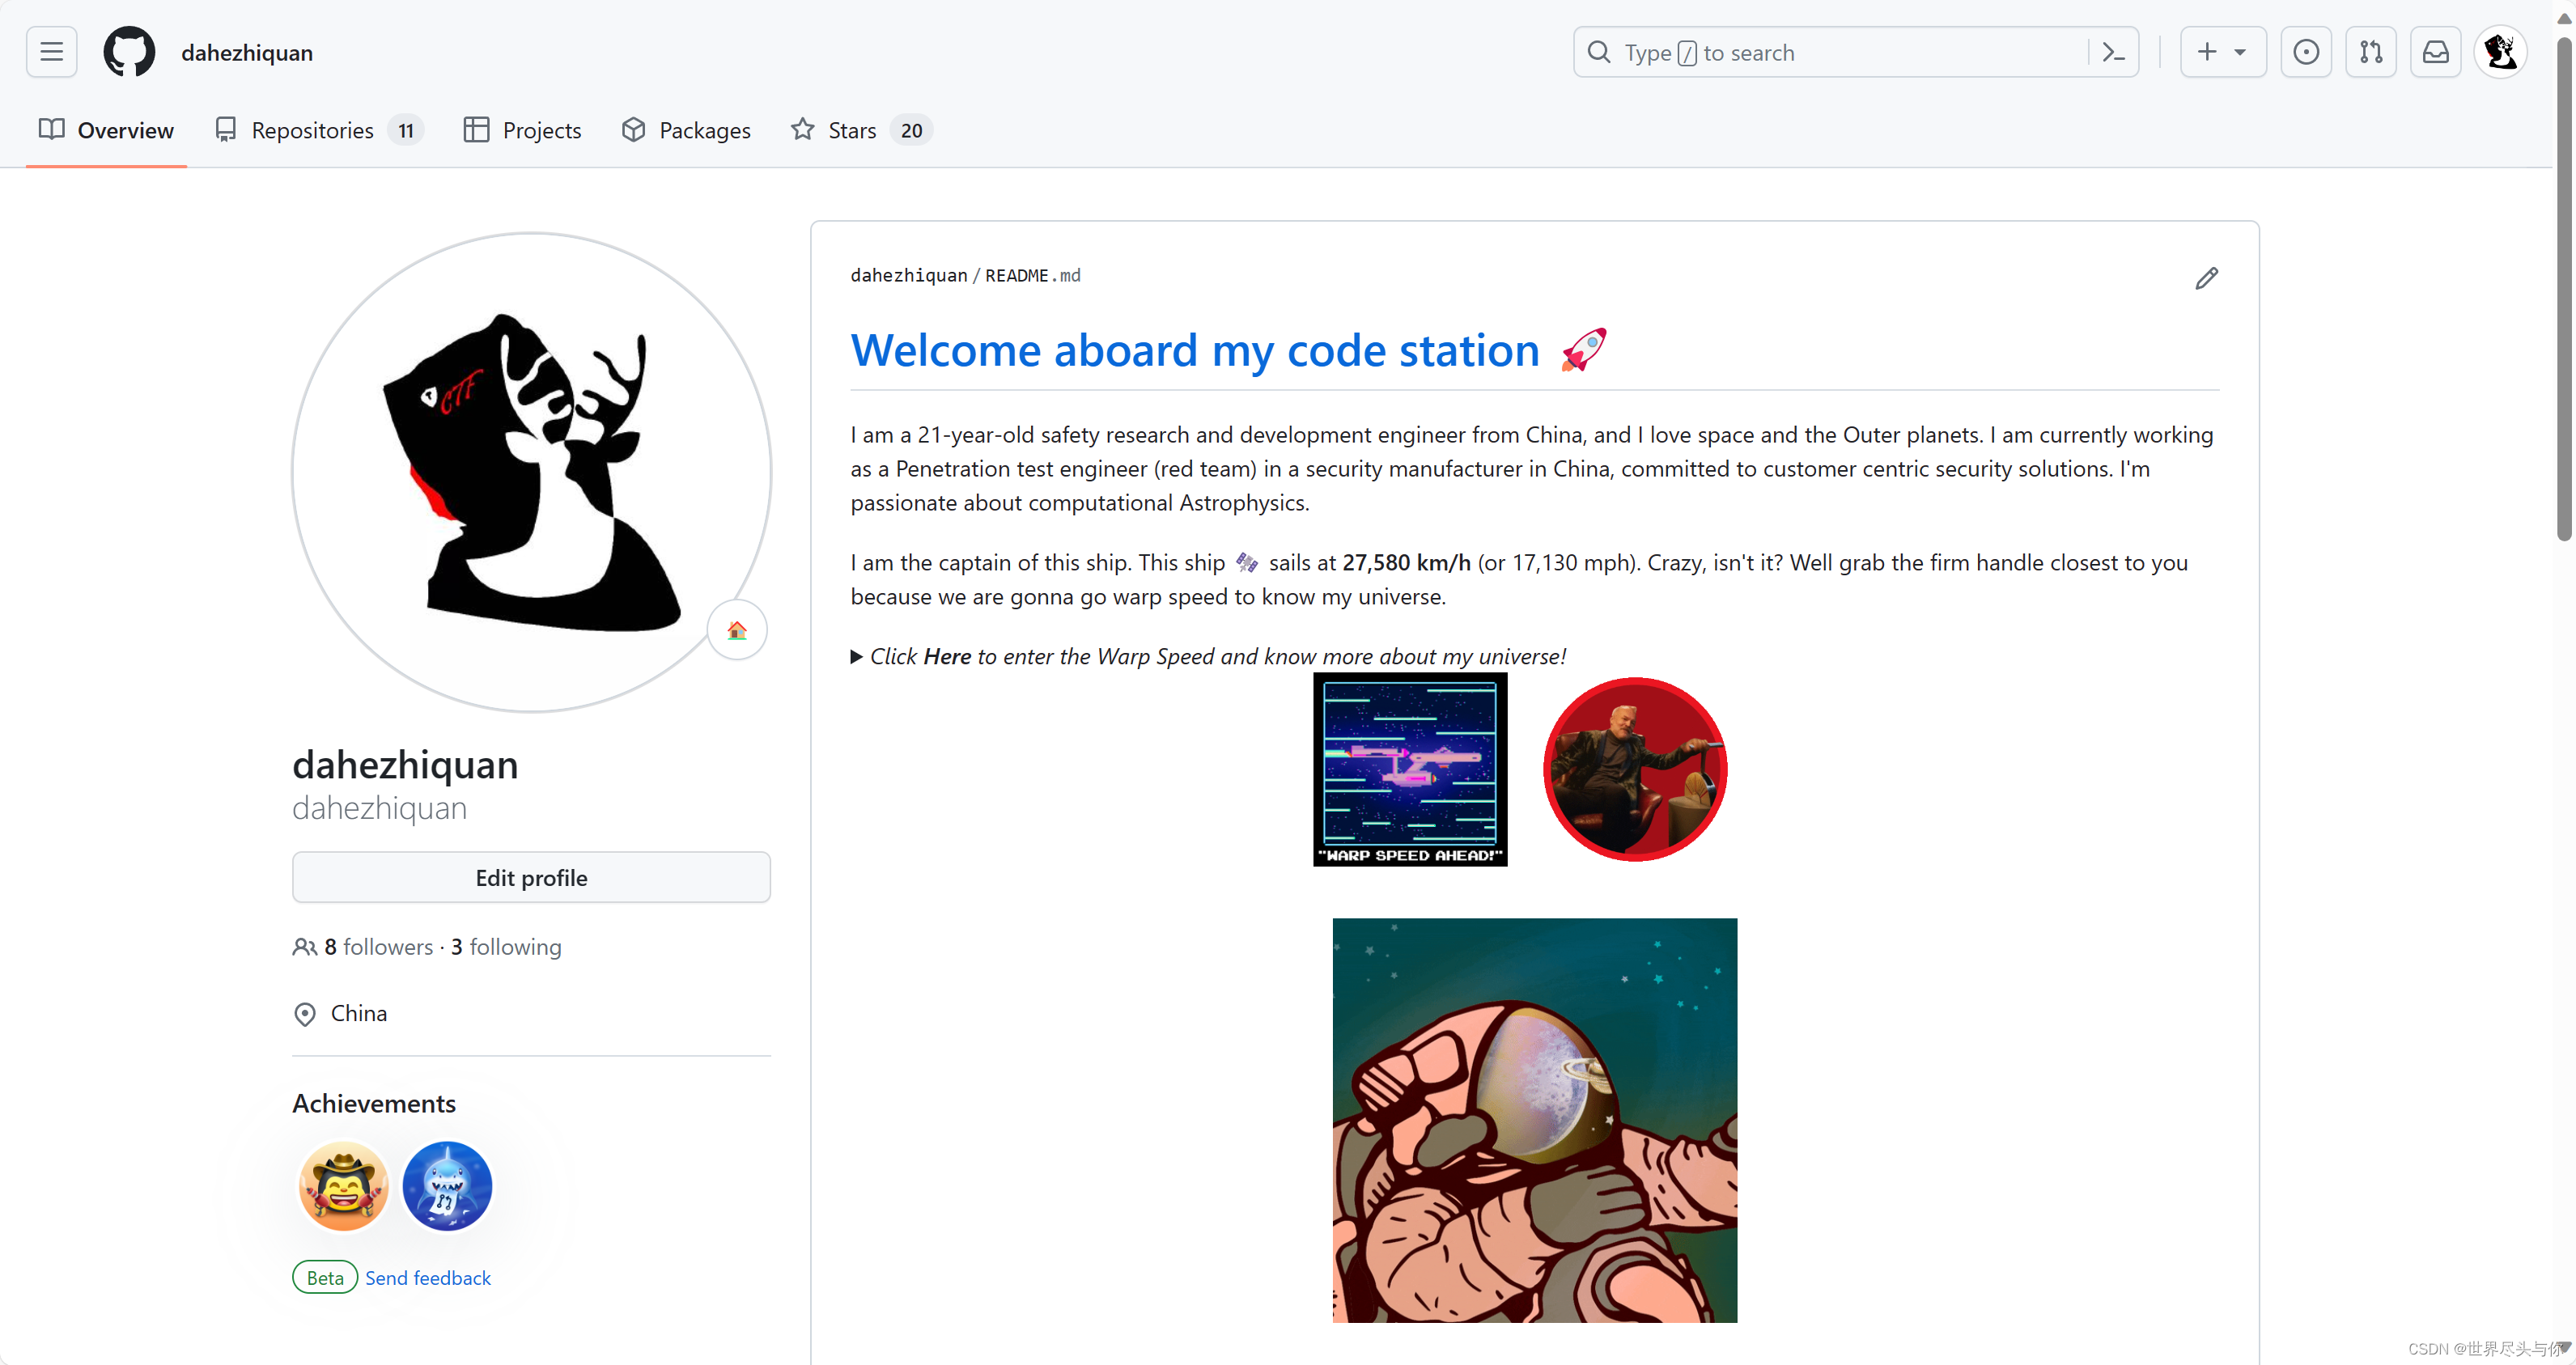This screenshot has width=2576, height=1365.
Task: View pull requests using the merge icon
Action: tap(2371, 51)
